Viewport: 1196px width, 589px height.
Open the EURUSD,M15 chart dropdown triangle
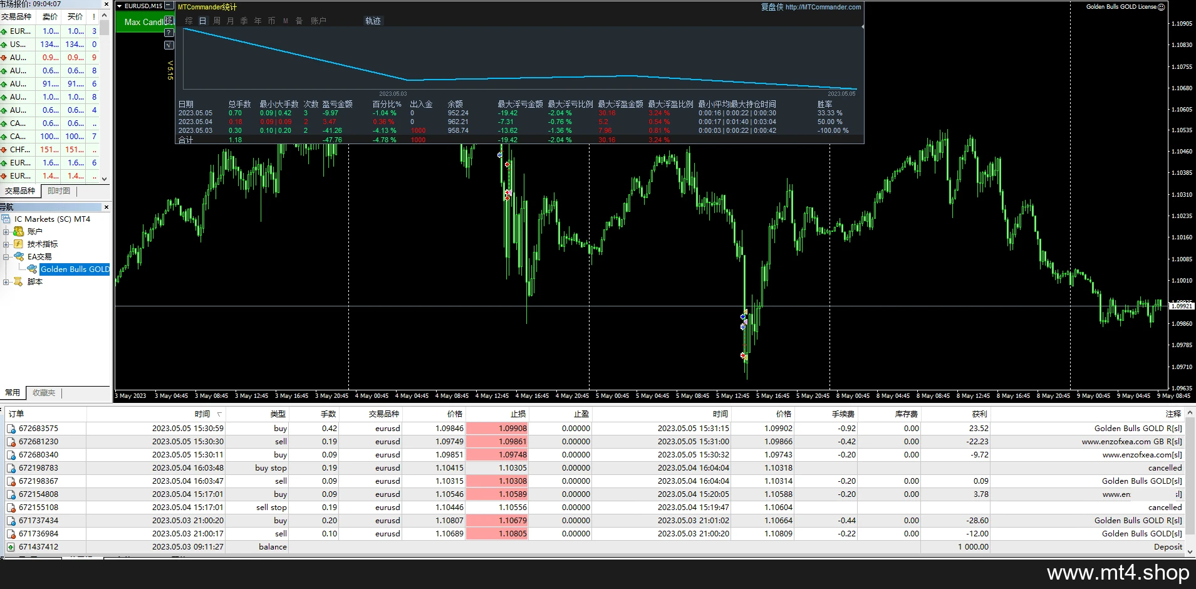[120, 6]
